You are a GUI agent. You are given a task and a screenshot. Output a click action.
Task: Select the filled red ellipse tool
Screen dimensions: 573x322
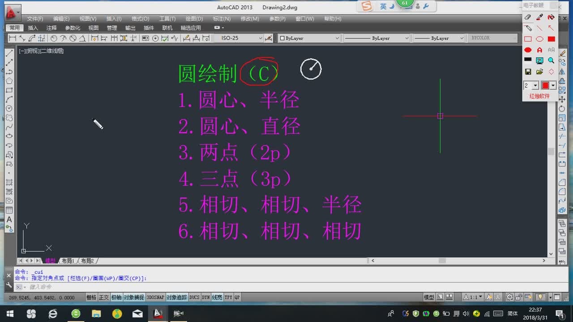pos(528,50)
